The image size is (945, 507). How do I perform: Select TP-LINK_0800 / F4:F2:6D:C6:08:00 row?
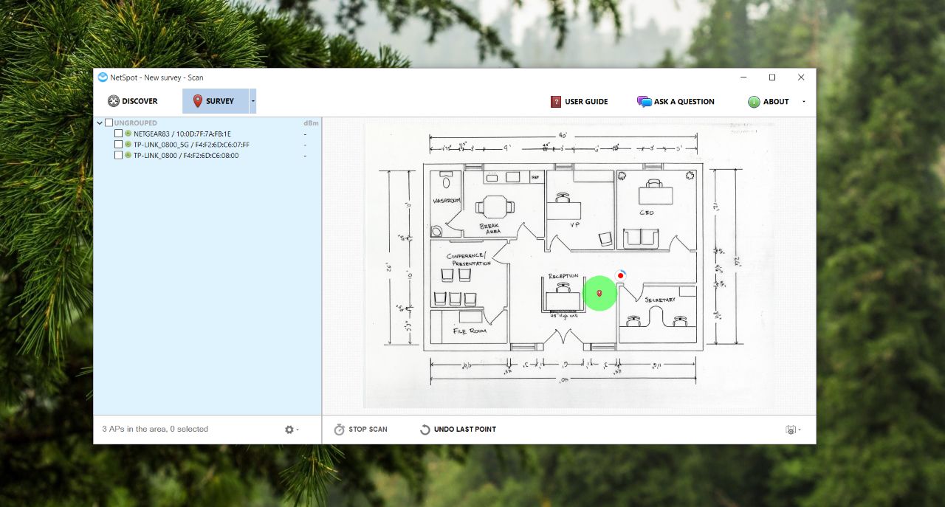(x=207, y=155)
